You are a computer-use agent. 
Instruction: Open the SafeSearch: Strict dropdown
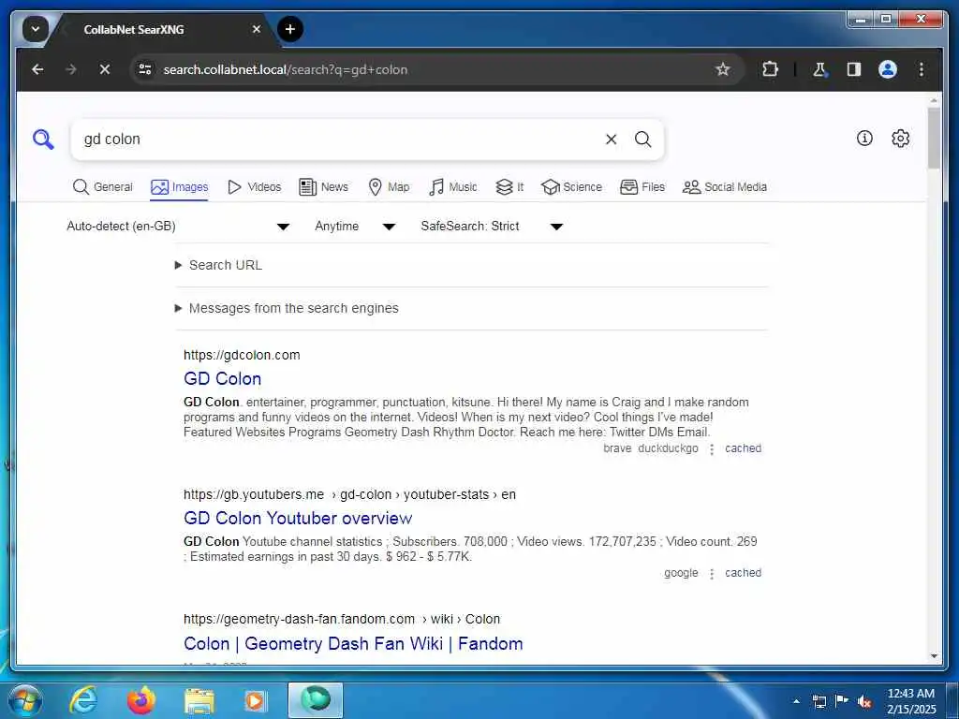click(492, 227)
